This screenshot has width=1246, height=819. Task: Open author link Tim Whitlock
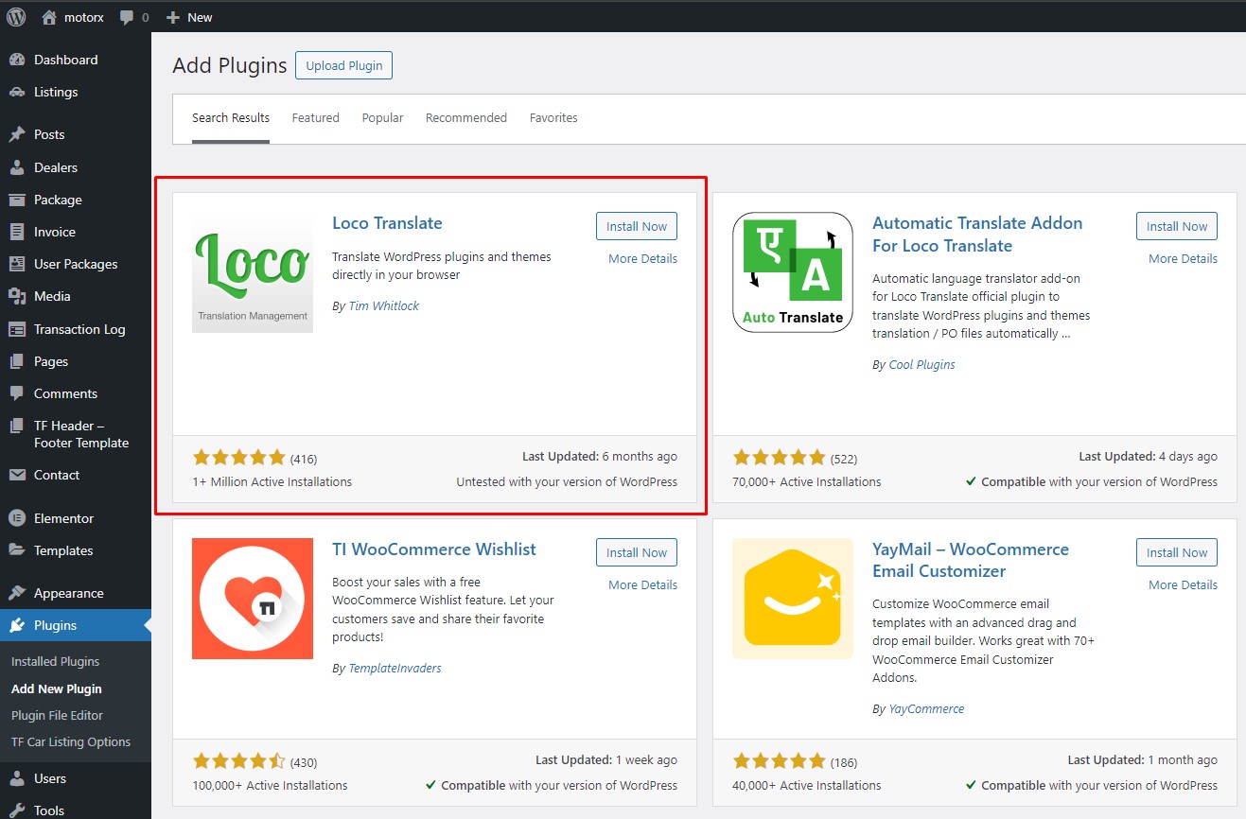click(x=383, y=305)
